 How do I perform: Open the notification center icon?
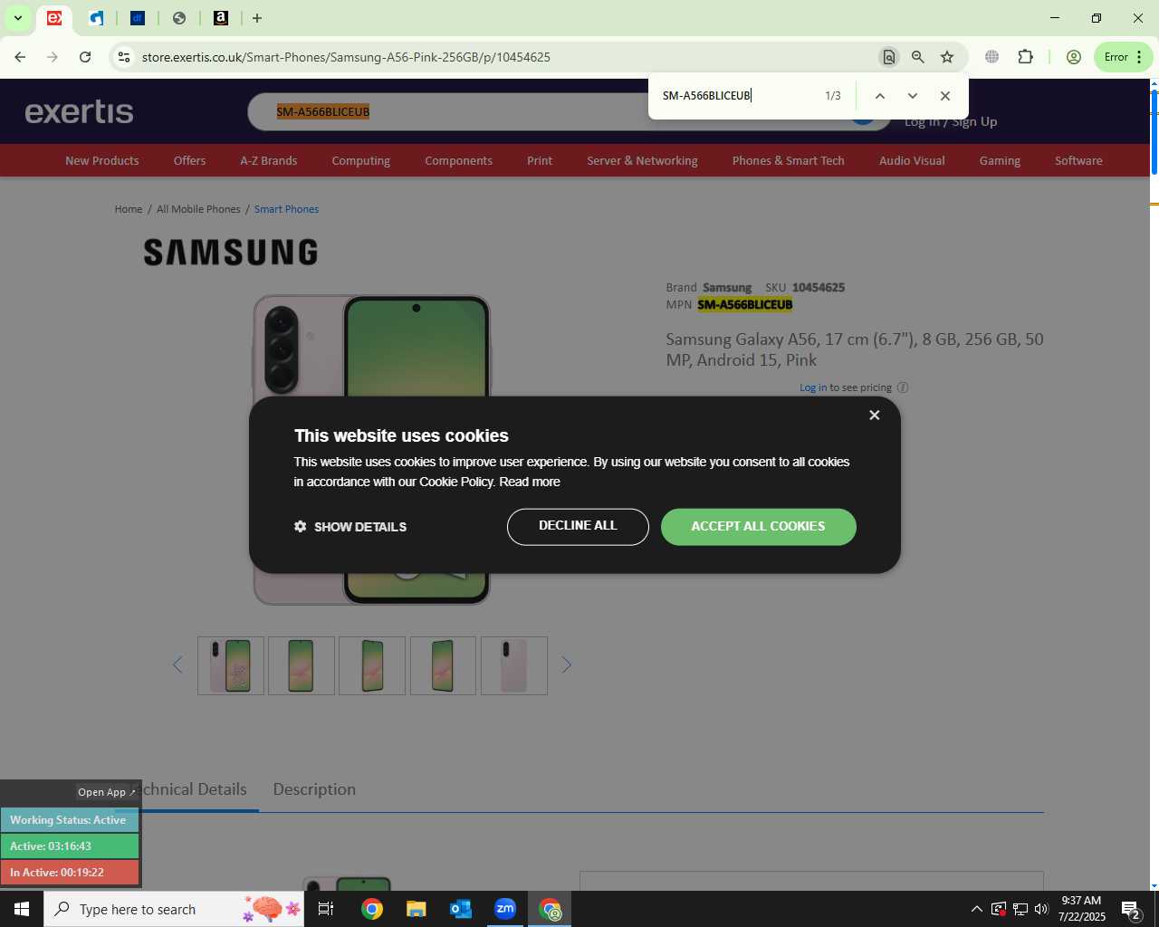(1131, 909)
